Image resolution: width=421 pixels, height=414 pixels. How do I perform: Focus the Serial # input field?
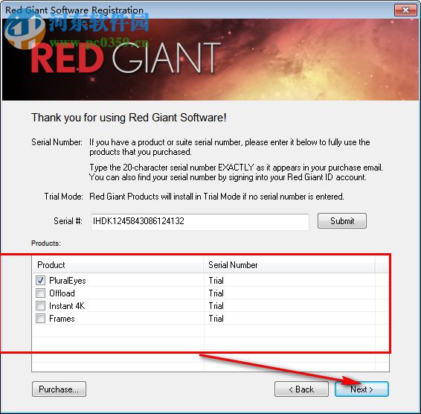tap(200, 221)
